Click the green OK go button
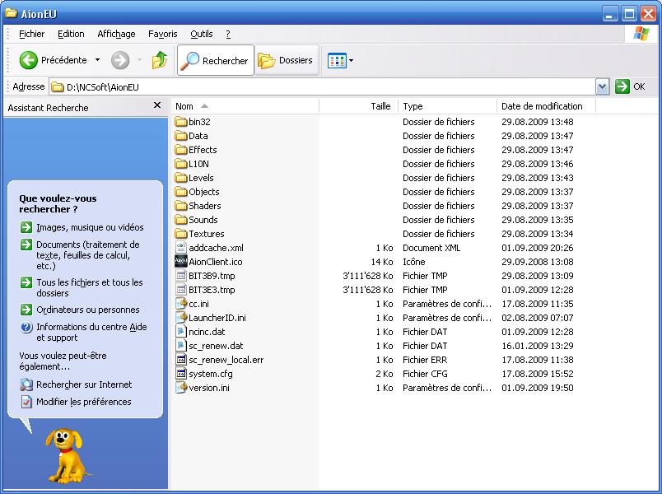 tap(630, 86)
